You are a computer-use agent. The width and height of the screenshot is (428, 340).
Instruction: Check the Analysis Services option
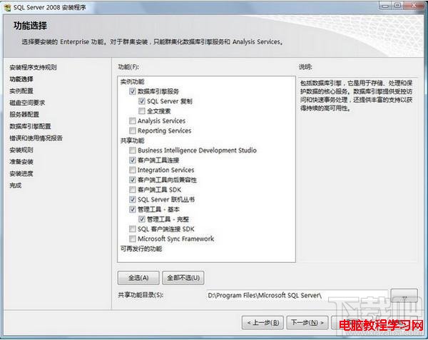[133, 120]
